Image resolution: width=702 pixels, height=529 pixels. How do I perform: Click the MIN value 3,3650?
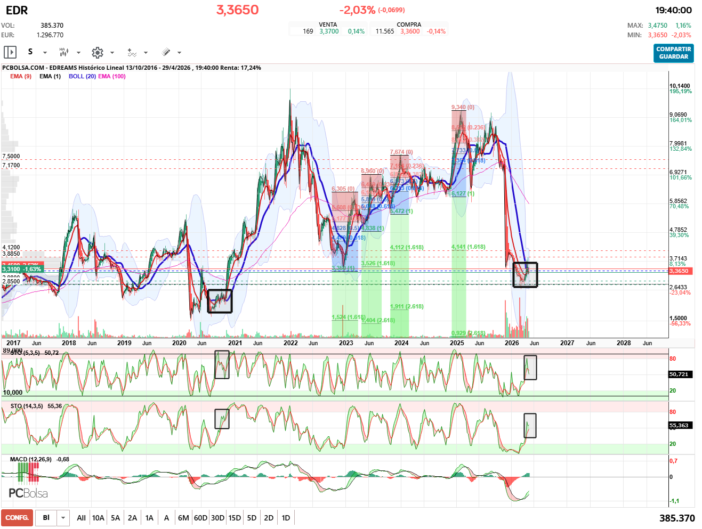point(658,35)
